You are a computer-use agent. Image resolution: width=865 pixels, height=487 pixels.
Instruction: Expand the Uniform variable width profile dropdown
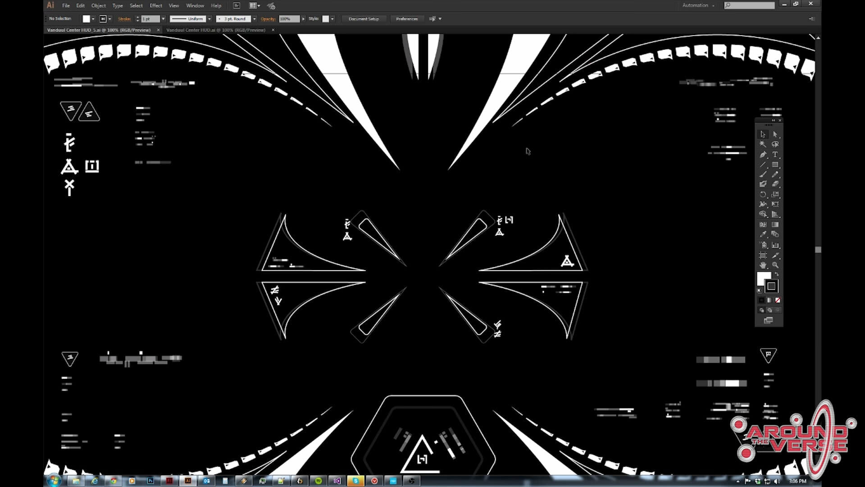click(x=209, y=19)
